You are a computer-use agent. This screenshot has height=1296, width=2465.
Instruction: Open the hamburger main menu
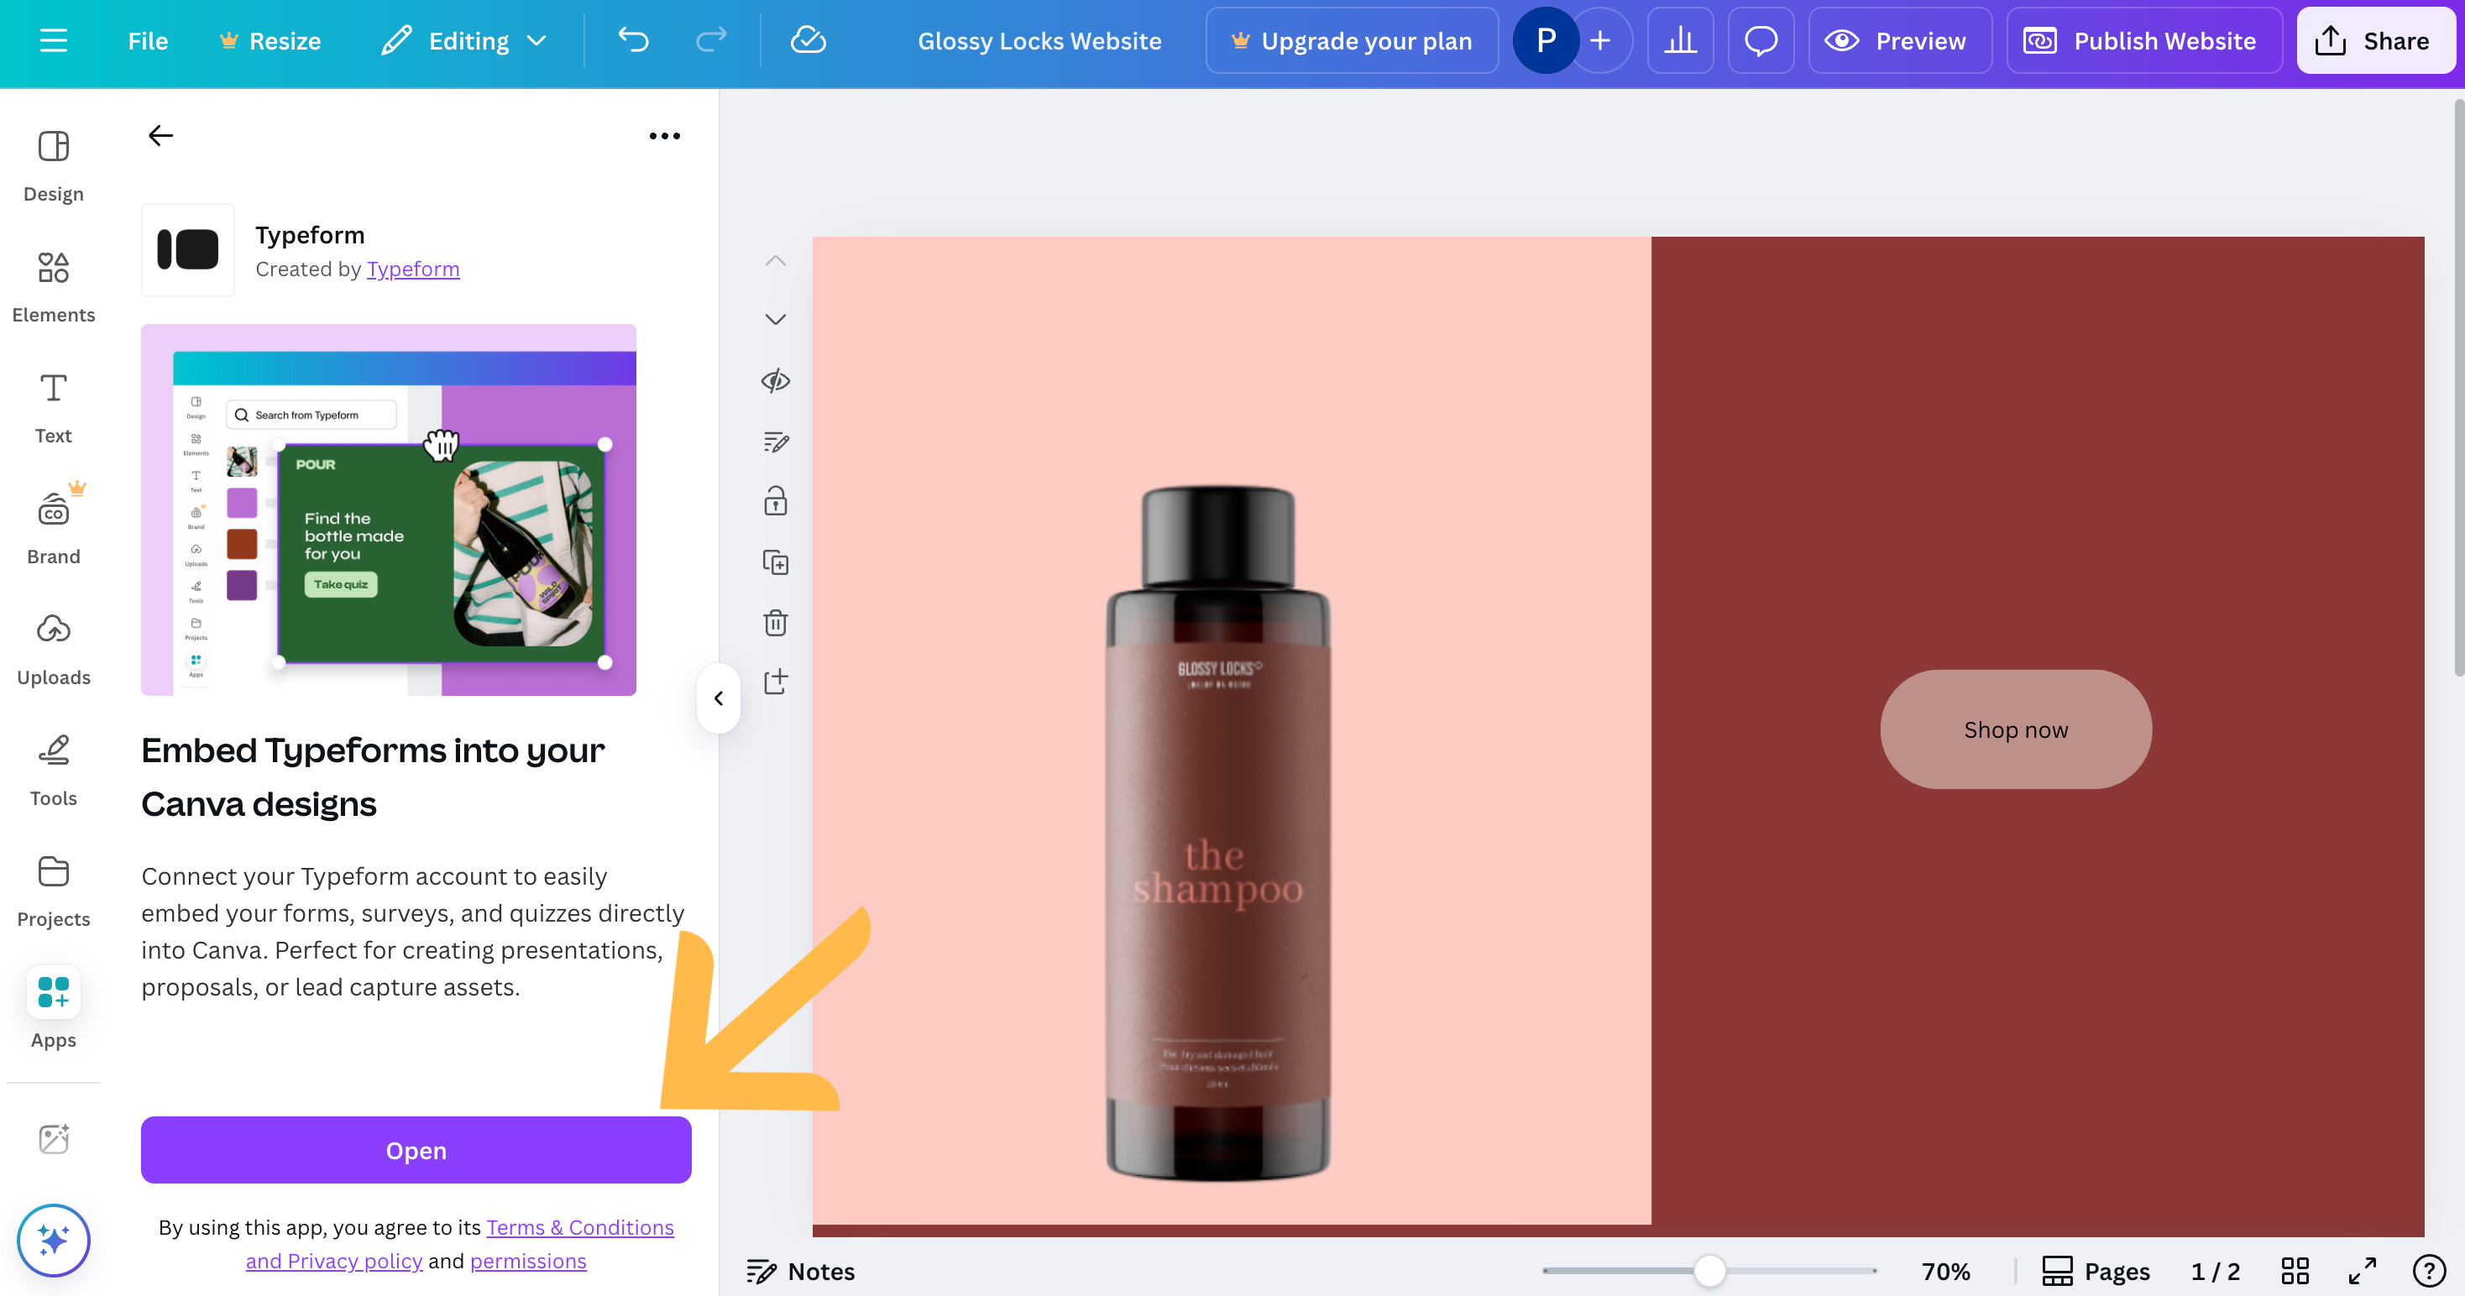click(x=54, y=40)
